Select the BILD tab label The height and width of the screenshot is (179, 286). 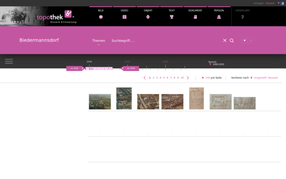101,11
